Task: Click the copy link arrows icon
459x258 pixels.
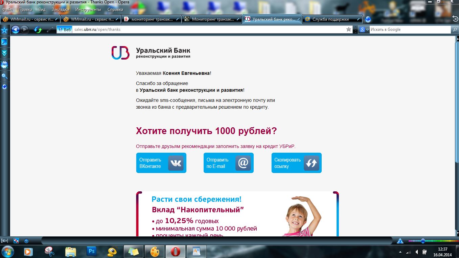Action: coord(311,163)
